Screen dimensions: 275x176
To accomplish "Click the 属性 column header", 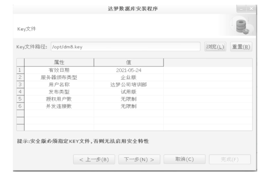I will pos(59,62).
